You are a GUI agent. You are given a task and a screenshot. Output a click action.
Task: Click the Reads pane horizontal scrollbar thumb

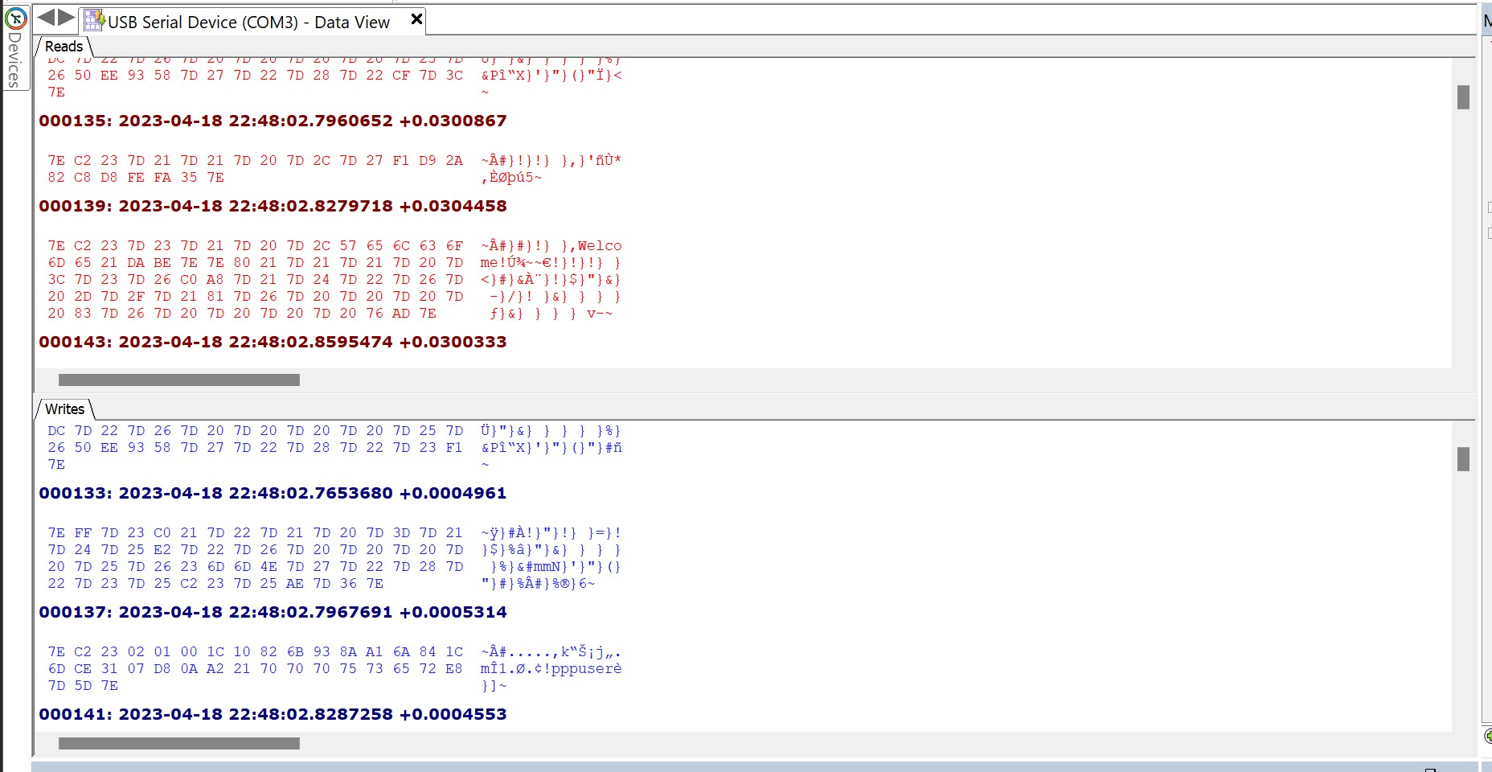(178, 380)
